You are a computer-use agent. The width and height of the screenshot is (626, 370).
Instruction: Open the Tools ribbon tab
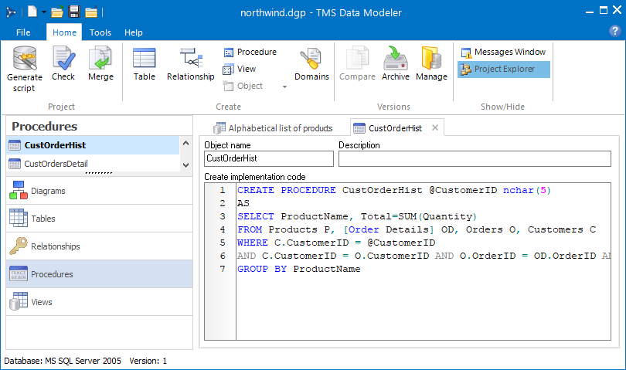coord(100,32)
